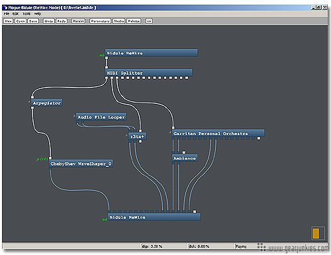
Task: Click the dsp 3.28 % status field
Action: coord(164,246)
